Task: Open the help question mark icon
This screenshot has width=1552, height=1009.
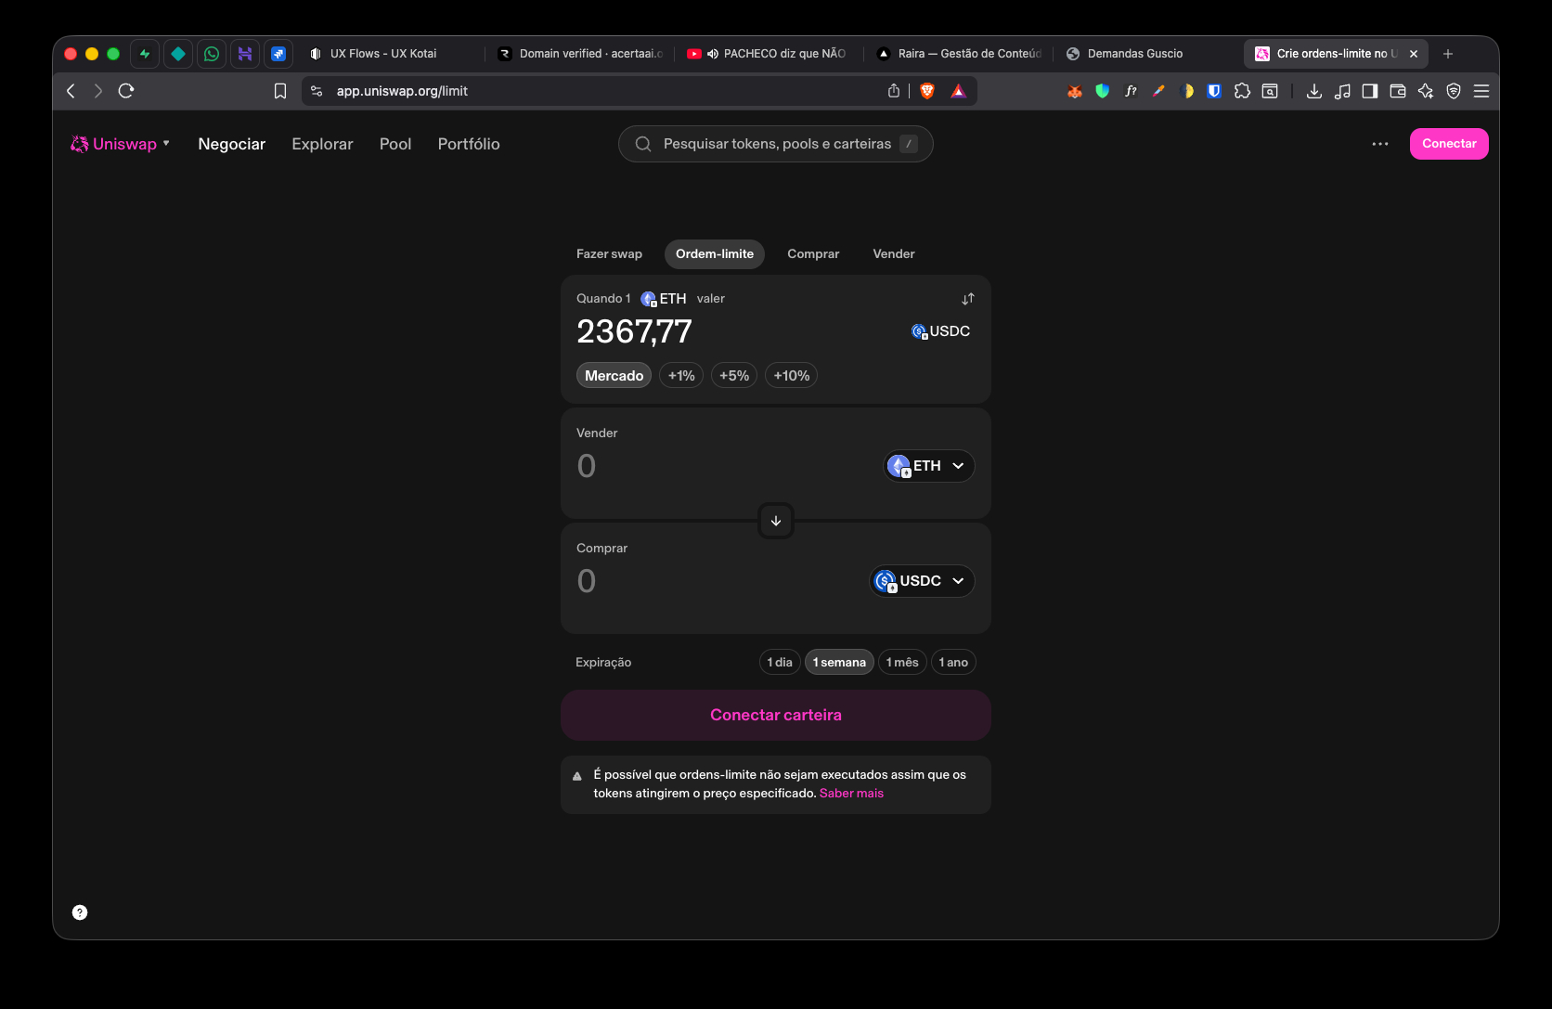Action: 80,912
